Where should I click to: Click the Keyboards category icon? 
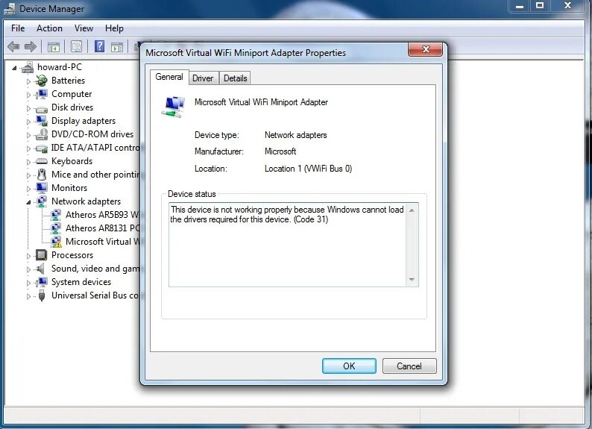pos(41,161)
